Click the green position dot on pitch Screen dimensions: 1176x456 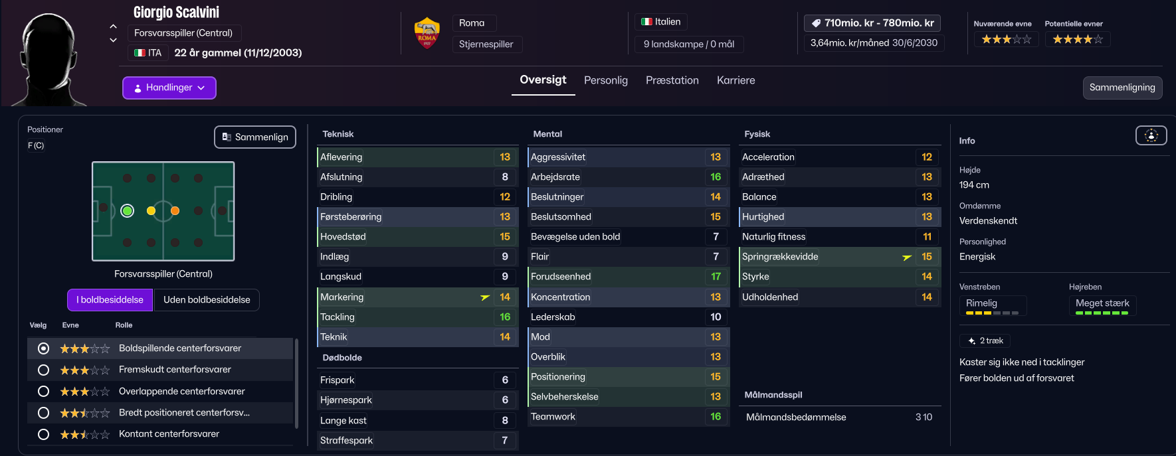tap(128, 211)
